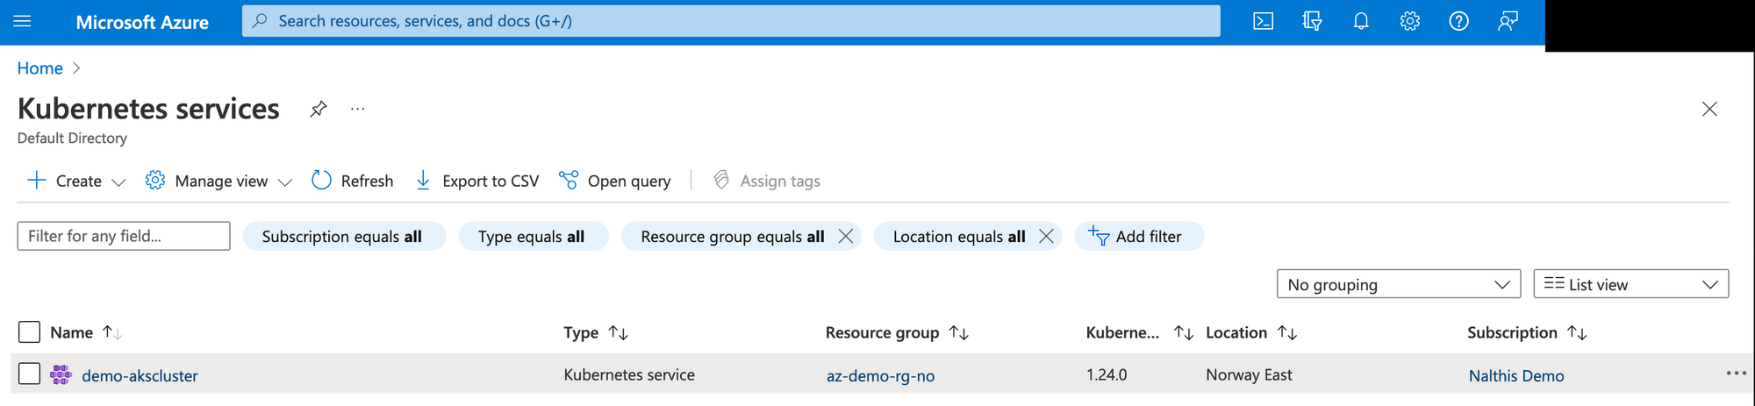Sort by Type column

click(x=596, y=332)
